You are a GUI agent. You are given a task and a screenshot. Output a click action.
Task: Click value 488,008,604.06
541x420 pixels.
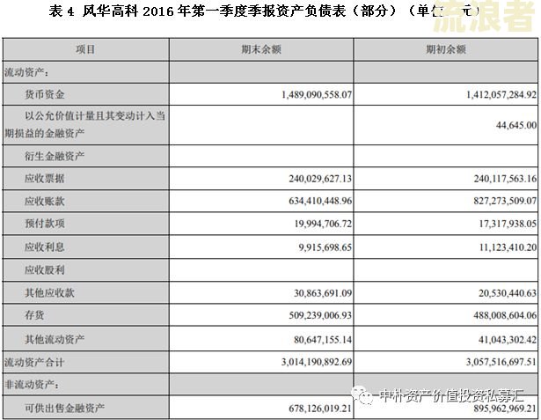click(x=505, y=315)
